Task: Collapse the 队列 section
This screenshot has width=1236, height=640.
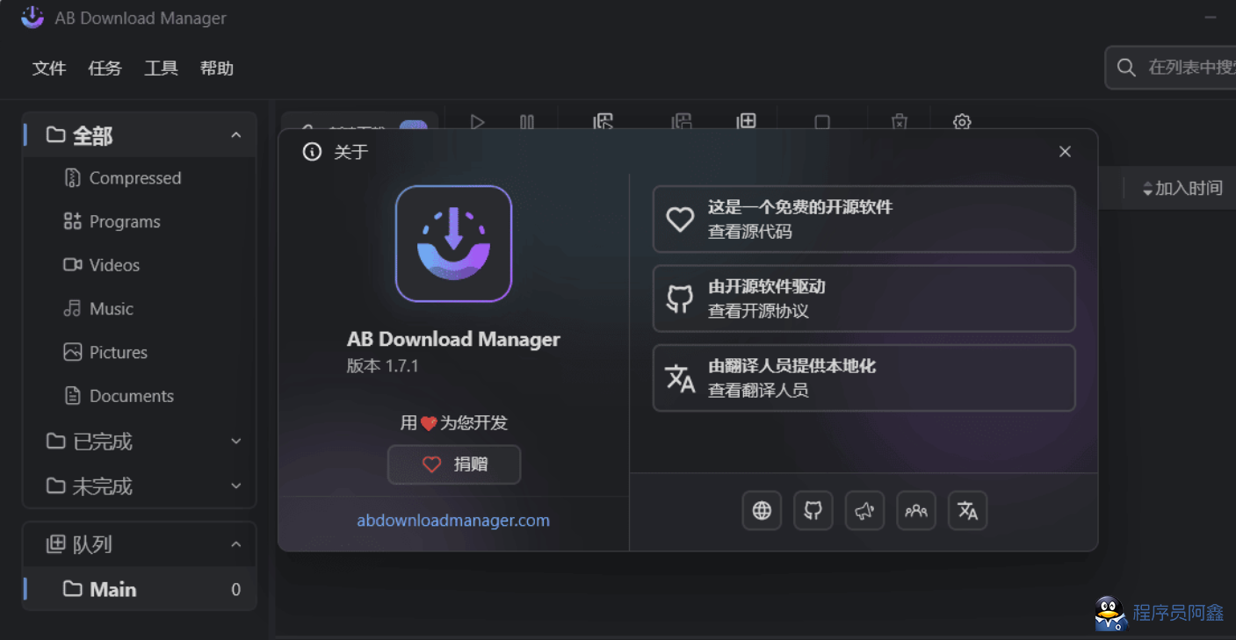Action: [x=235, y=545]
